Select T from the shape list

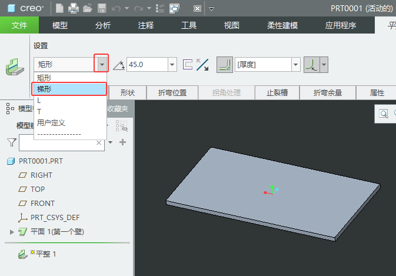click(x=70, y=112)
